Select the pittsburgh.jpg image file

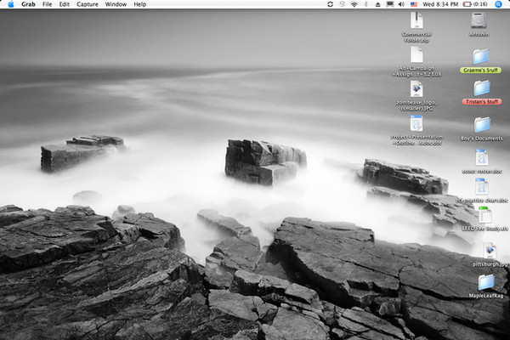(489, 250)
